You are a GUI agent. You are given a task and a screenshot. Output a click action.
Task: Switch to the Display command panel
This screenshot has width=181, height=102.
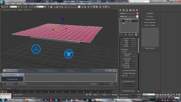133,10
